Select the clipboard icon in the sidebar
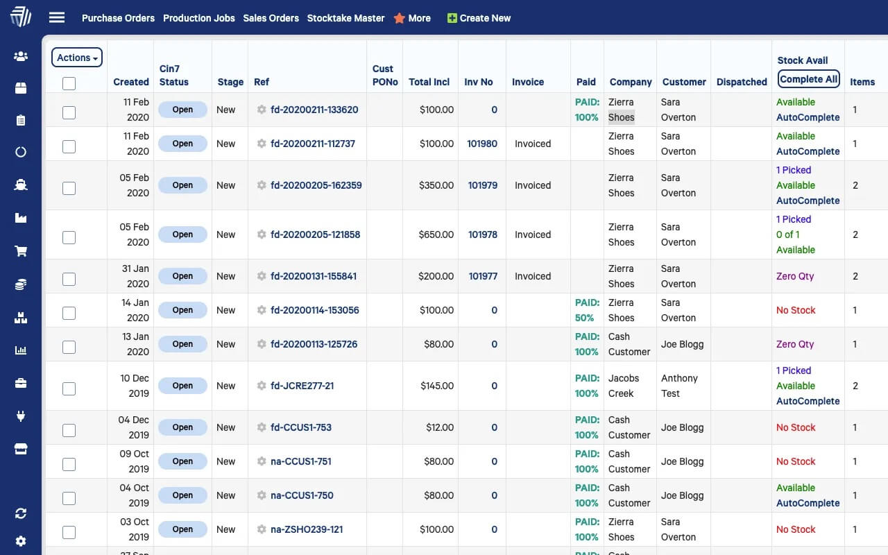The height and width of the screenshot is (555, 888). pyautogui.click(x=21, y=119)
